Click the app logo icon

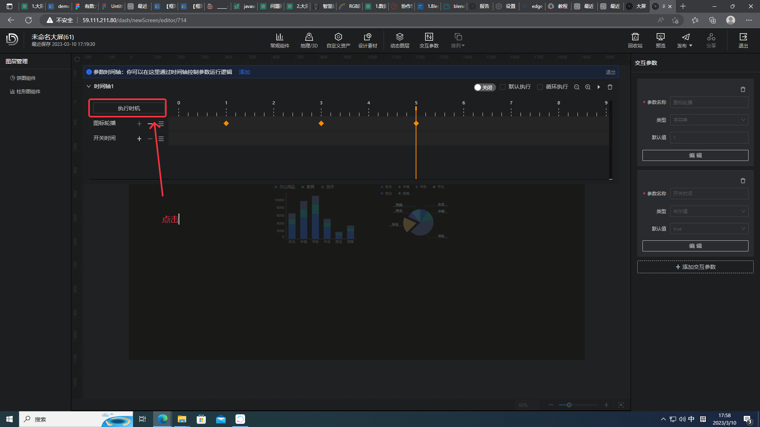[x=12, y=39]
